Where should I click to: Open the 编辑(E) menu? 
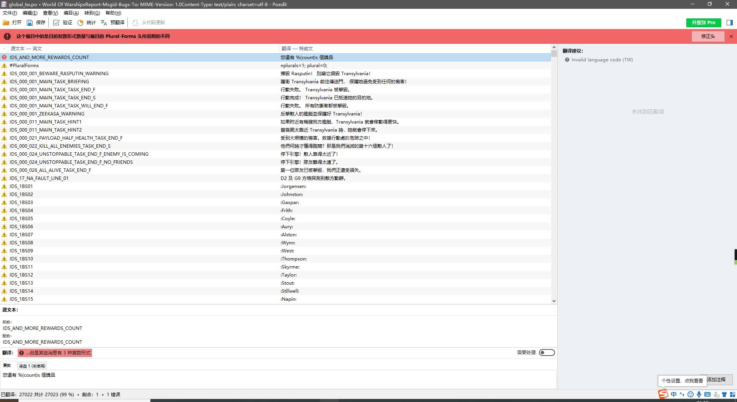[30, 13]
